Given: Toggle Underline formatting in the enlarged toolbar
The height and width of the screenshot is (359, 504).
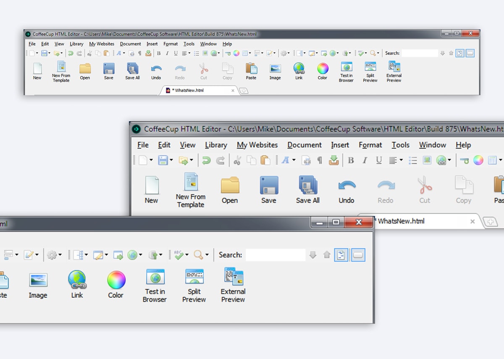Looking at the screenshot, I should click(379, 160).
